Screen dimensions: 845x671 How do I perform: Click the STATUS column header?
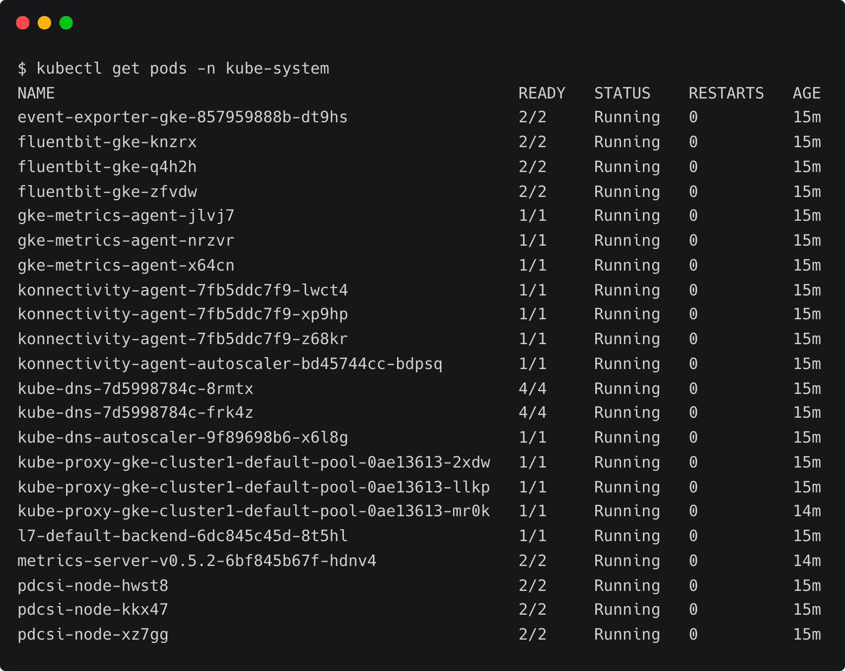click(x=622, y=94)
